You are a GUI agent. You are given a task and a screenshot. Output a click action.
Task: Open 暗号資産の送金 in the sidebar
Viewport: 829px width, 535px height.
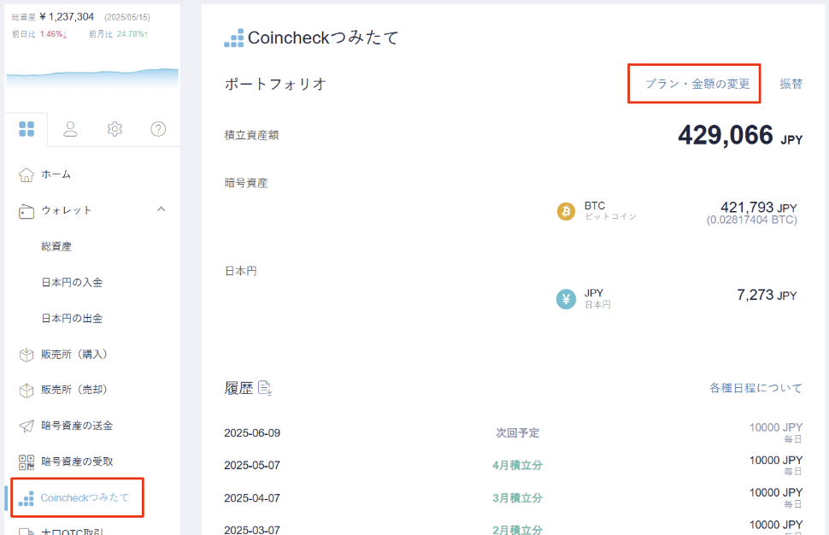click(77, 426)
